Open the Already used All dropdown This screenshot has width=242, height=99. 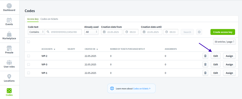tap(91, 32)
